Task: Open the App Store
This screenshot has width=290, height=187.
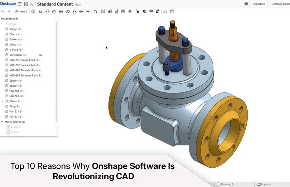Action: [x=259, y=4]
